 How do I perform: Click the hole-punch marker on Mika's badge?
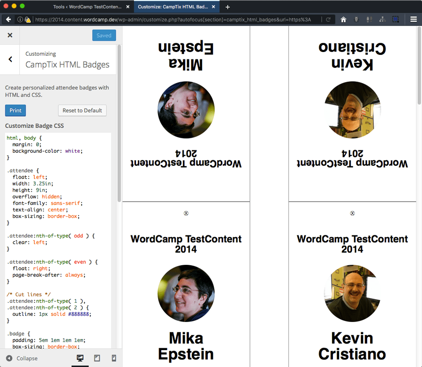coord(186,213)
